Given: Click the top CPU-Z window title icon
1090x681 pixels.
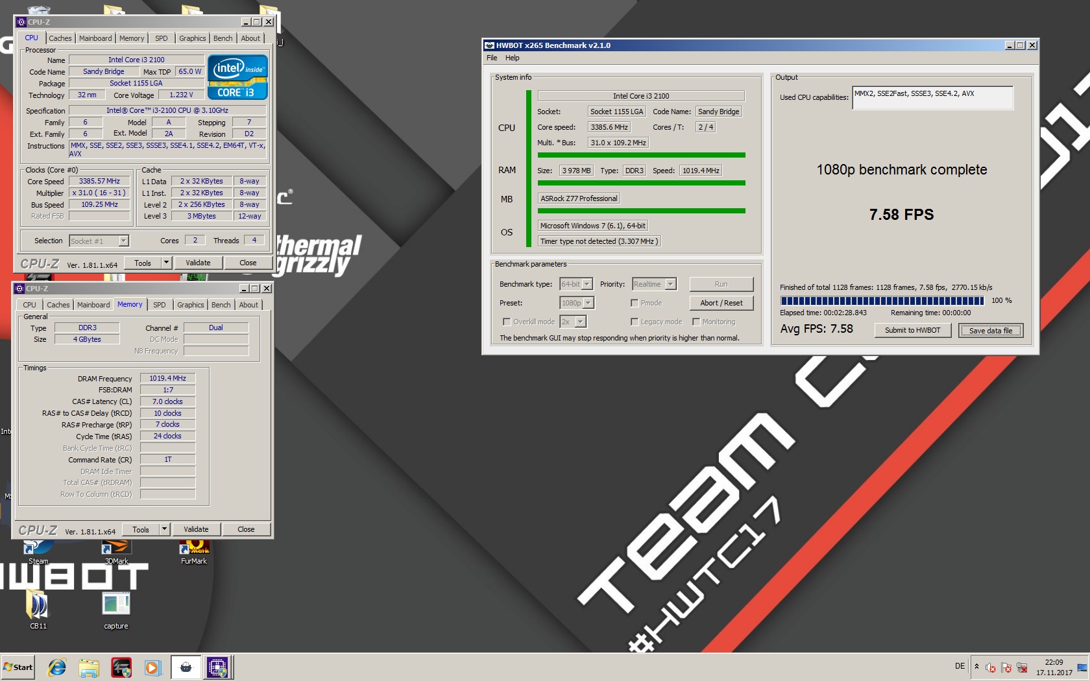Looking at the screenshot, I should pos(21,22).
